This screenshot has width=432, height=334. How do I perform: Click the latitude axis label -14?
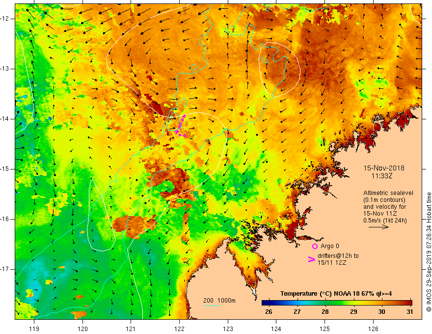click(5, 119)
